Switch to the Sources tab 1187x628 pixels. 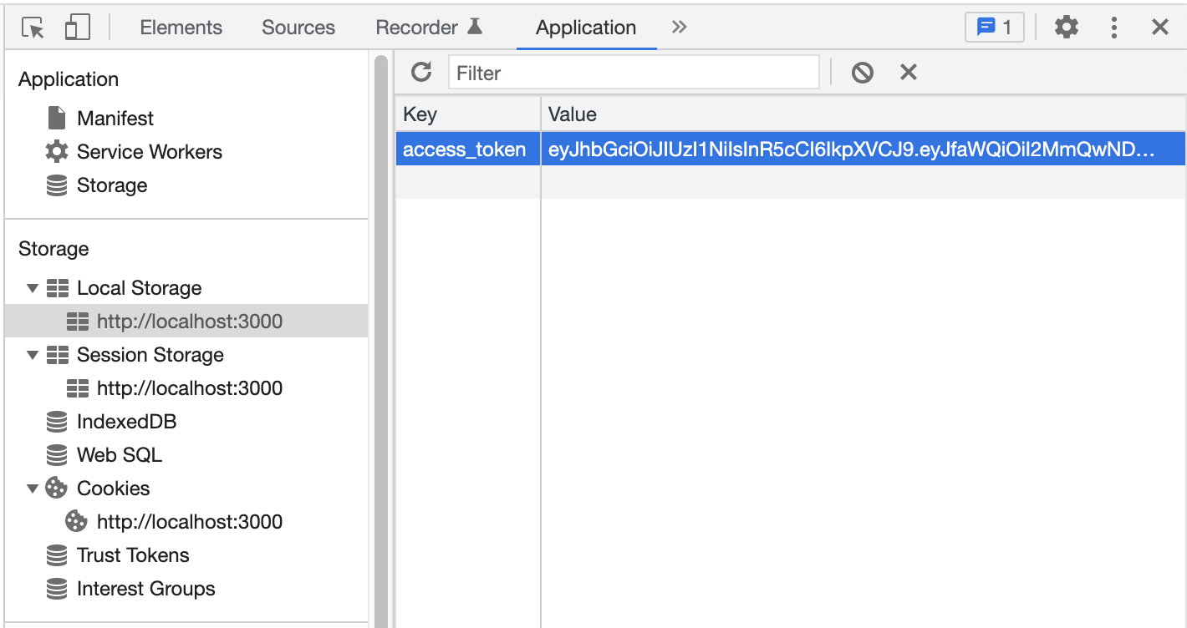tap(298, 28)
